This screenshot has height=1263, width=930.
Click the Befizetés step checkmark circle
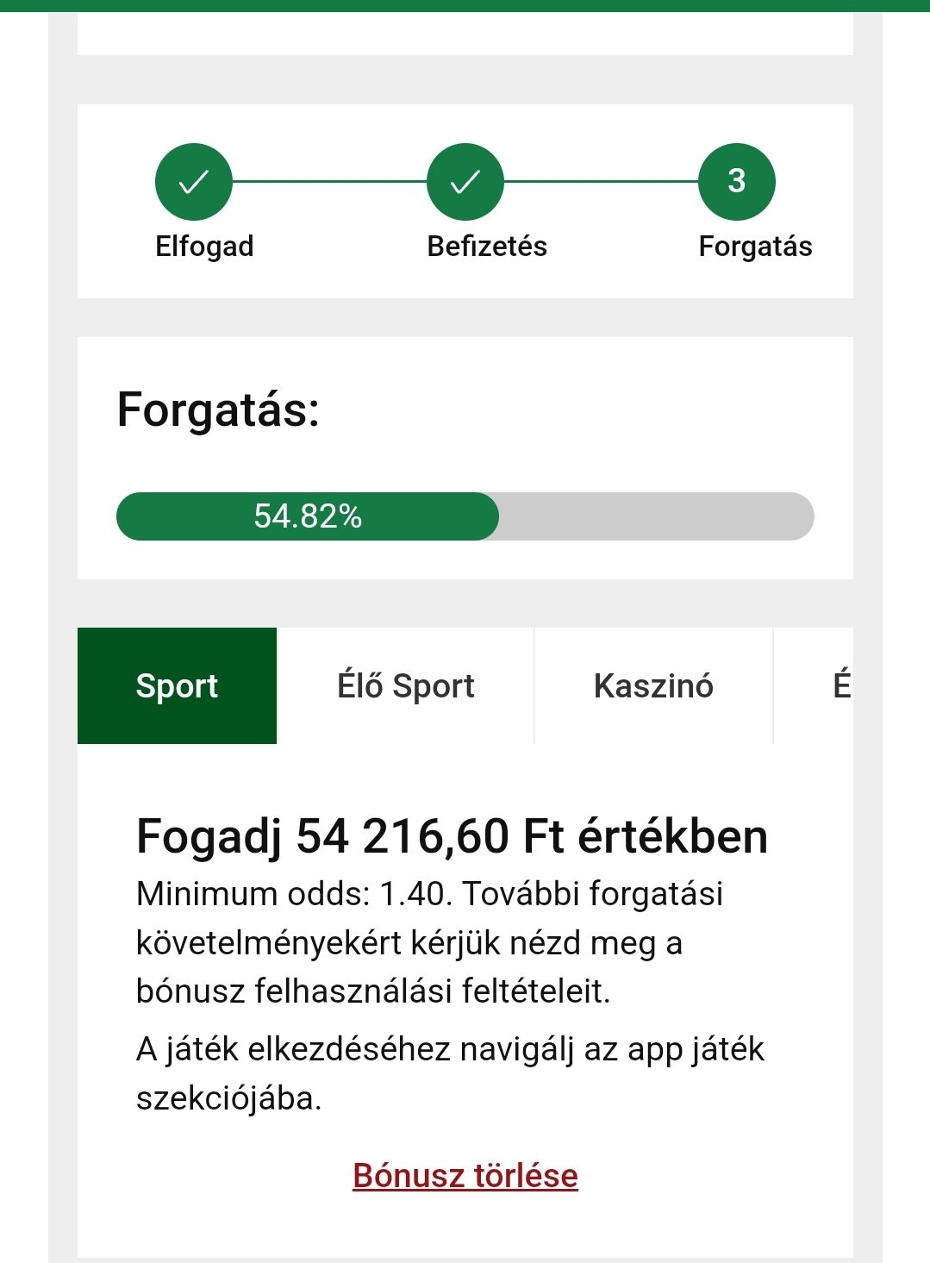pyautogui.click(x=465, y=182)
